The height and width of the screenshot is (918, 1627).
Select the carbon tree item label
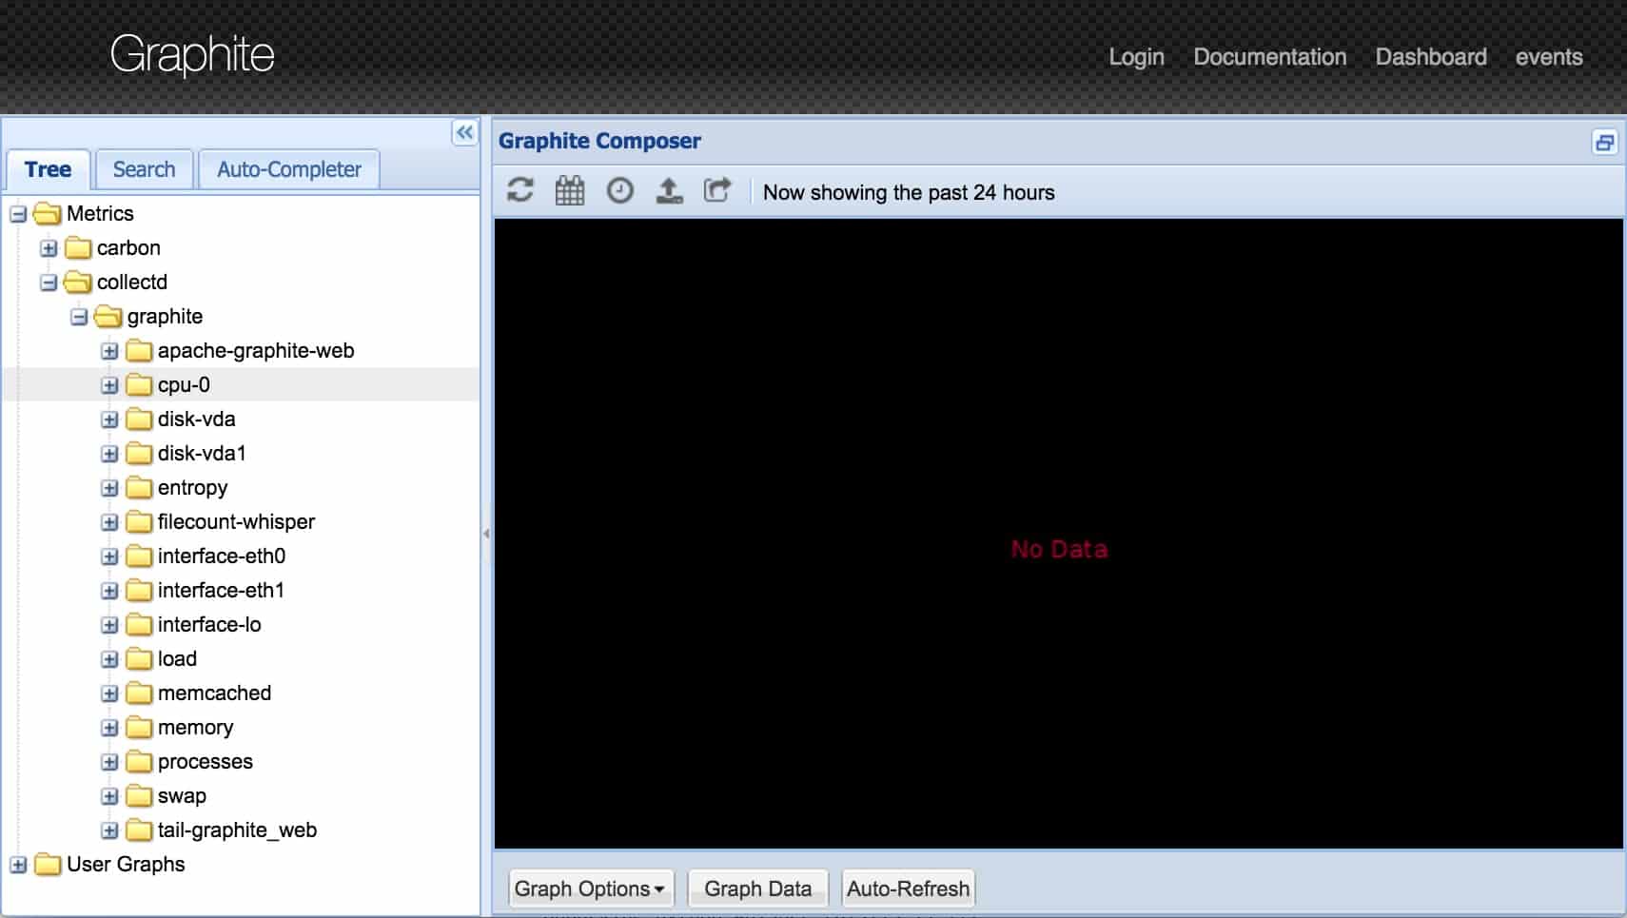tap(128, 247)
